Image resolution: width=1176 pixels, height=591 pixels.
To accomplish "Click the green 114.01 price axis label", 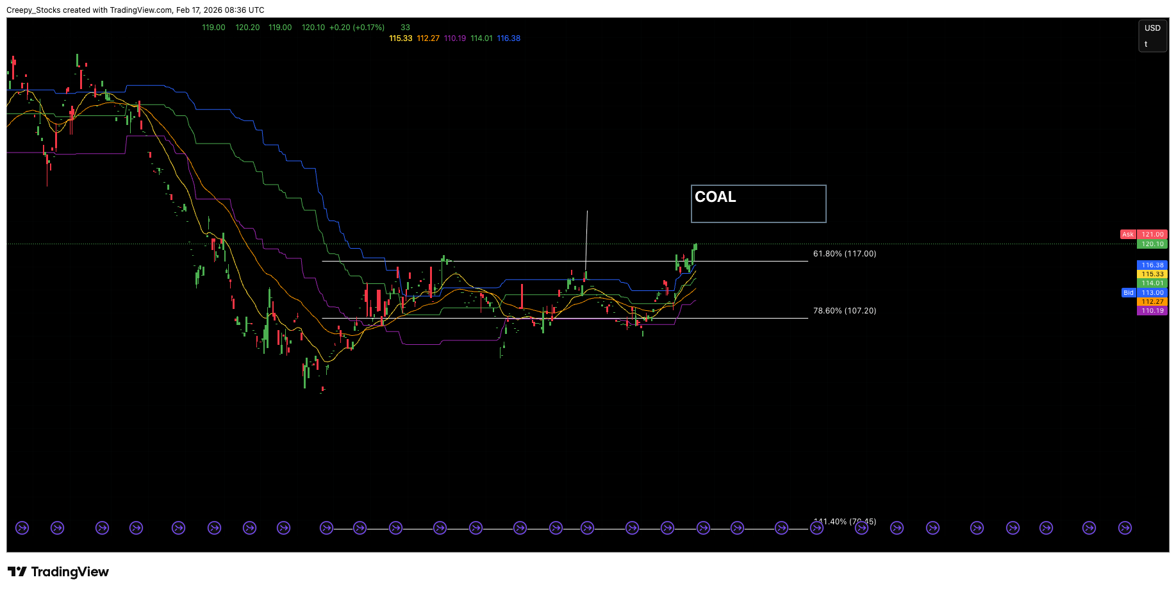I will click(1152, 283).
